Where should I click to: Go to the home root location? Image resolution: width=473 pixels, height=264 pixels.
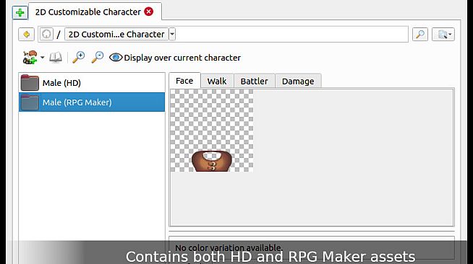coord(46,35)
